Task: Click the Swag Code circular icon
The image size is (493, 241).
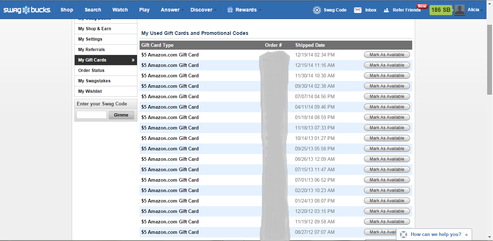Action: click(x=317, y=10)
